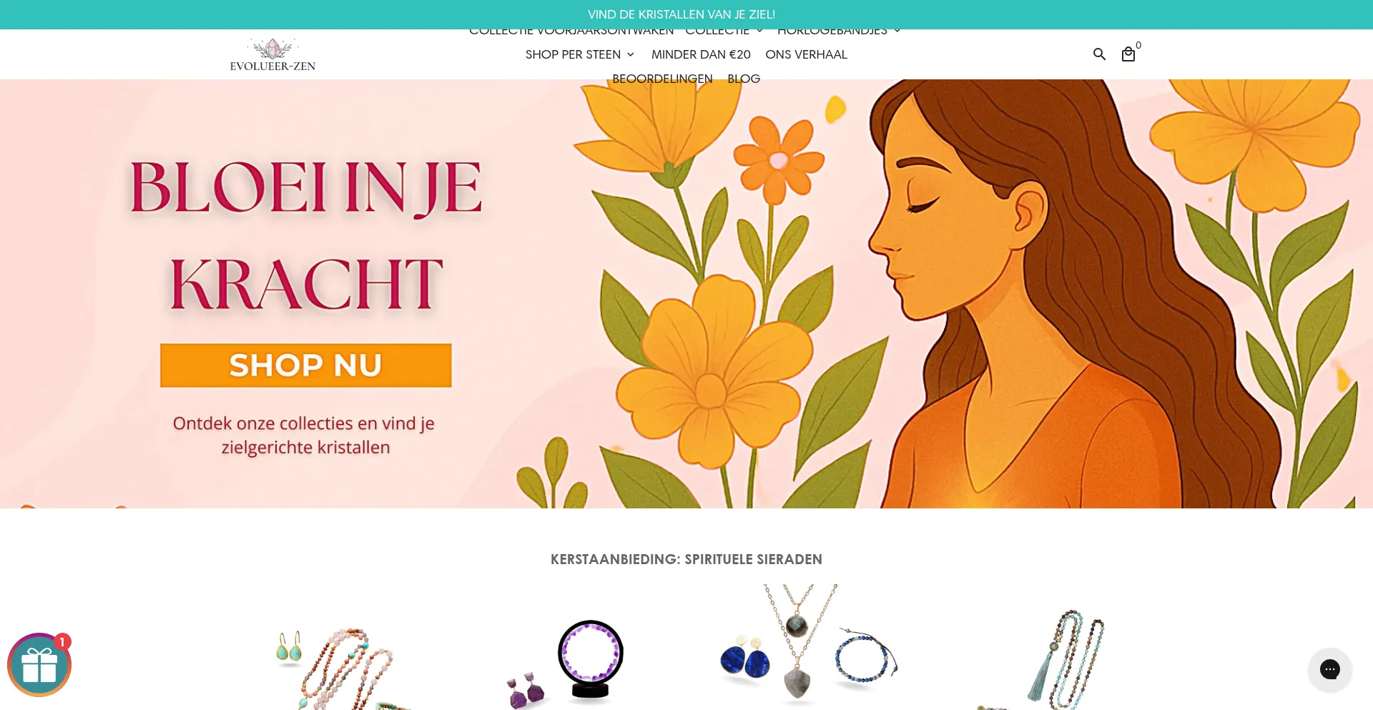Open the chat bubble widget
The image size is (1373, 710).
[1329, 669]
